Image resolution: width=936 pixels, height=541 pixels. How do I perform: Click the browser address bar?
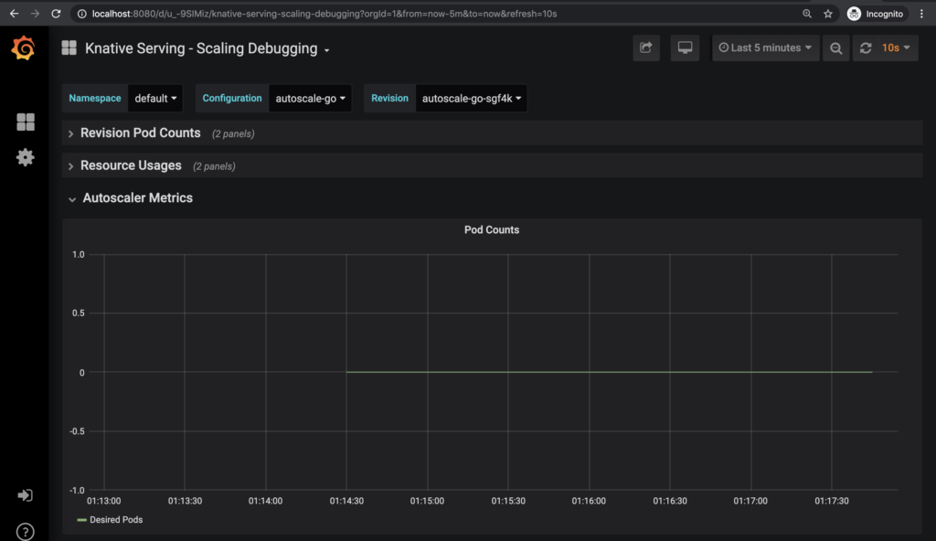[366, 14]
